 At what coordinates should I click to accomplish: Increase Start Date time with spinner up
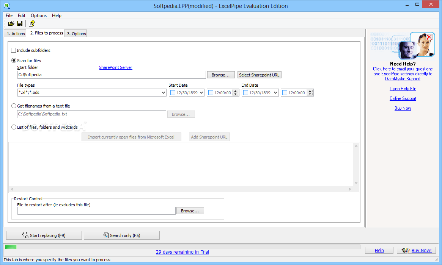(x=236, y=91)
